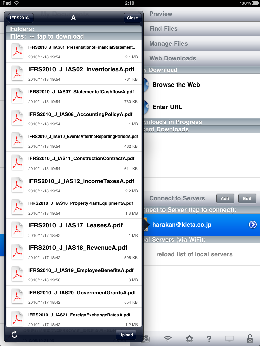The image size is (260, 346).
Task: Tap the padlock icon in bottom toolbar
Action: click(x=250, y=338)
